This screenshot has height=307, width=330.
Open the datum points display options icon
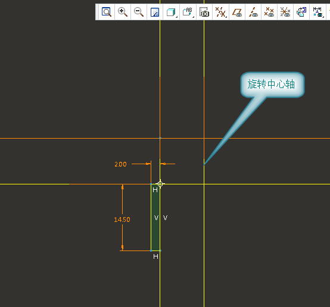[220, 12]
